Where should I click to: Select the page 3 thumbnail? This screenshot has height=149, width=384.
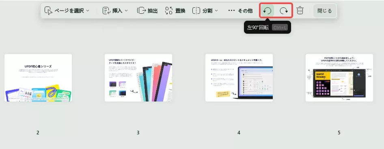coord(138,78)
